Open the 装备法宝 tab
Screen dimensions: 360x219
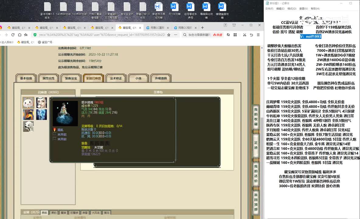tap(71, 78)
